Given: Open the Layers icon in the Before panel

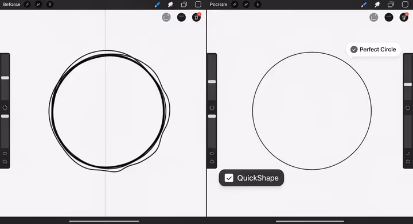Looking at the screenshot, I should tap(184, 5).
